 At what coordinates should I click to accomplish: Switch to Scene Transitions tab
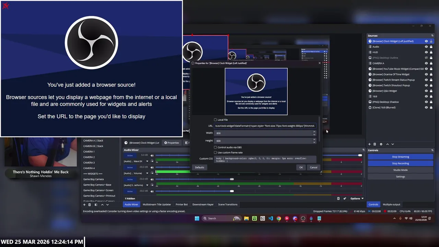click(x=228, y=204)
